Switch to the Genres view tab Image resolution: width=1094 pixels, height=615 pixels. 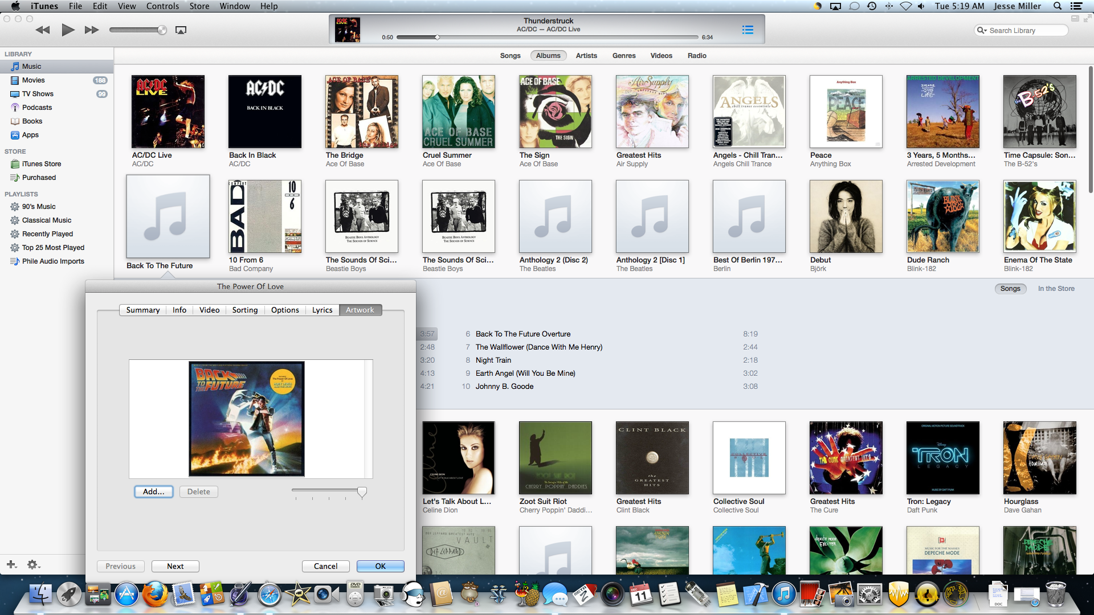[624, 56]
